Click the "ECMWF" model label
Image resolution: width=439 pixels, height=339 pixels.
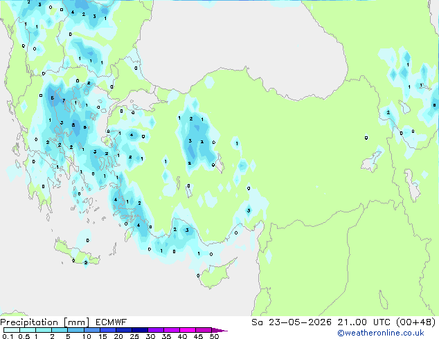click(111, 322)
